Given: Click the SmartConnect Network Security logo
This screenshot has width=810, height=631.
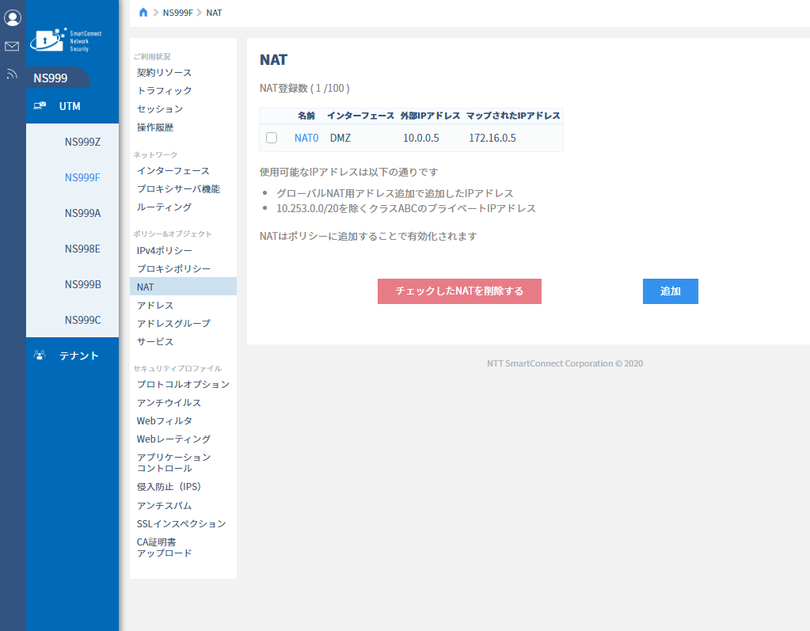Looking at the screenshot, I should click(66, 40).
